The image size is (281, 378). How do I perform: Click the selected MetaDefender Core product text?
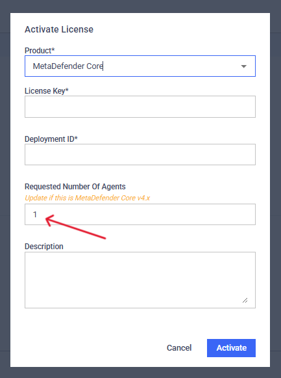click(x=68, y=66)
